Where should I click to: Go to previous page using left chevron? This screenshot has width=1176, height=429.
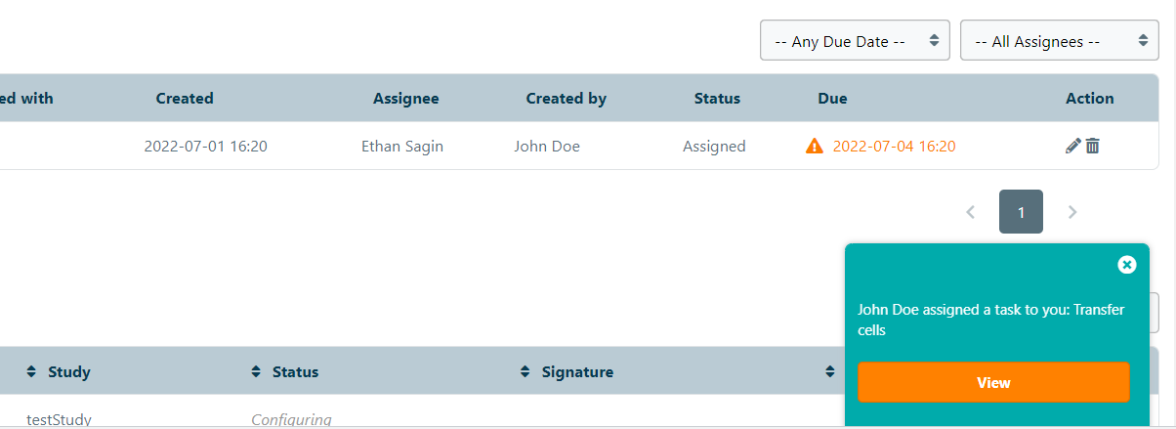click(x=970, y=212)
